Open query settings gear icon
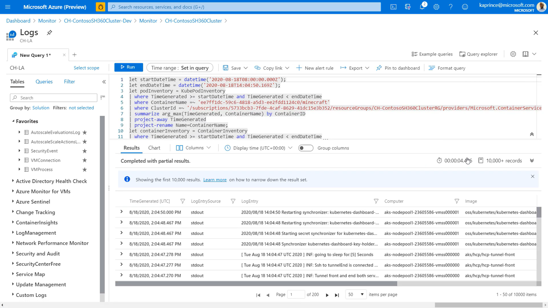The width and height of the screenshot is (548, 308). click(513, 54)
